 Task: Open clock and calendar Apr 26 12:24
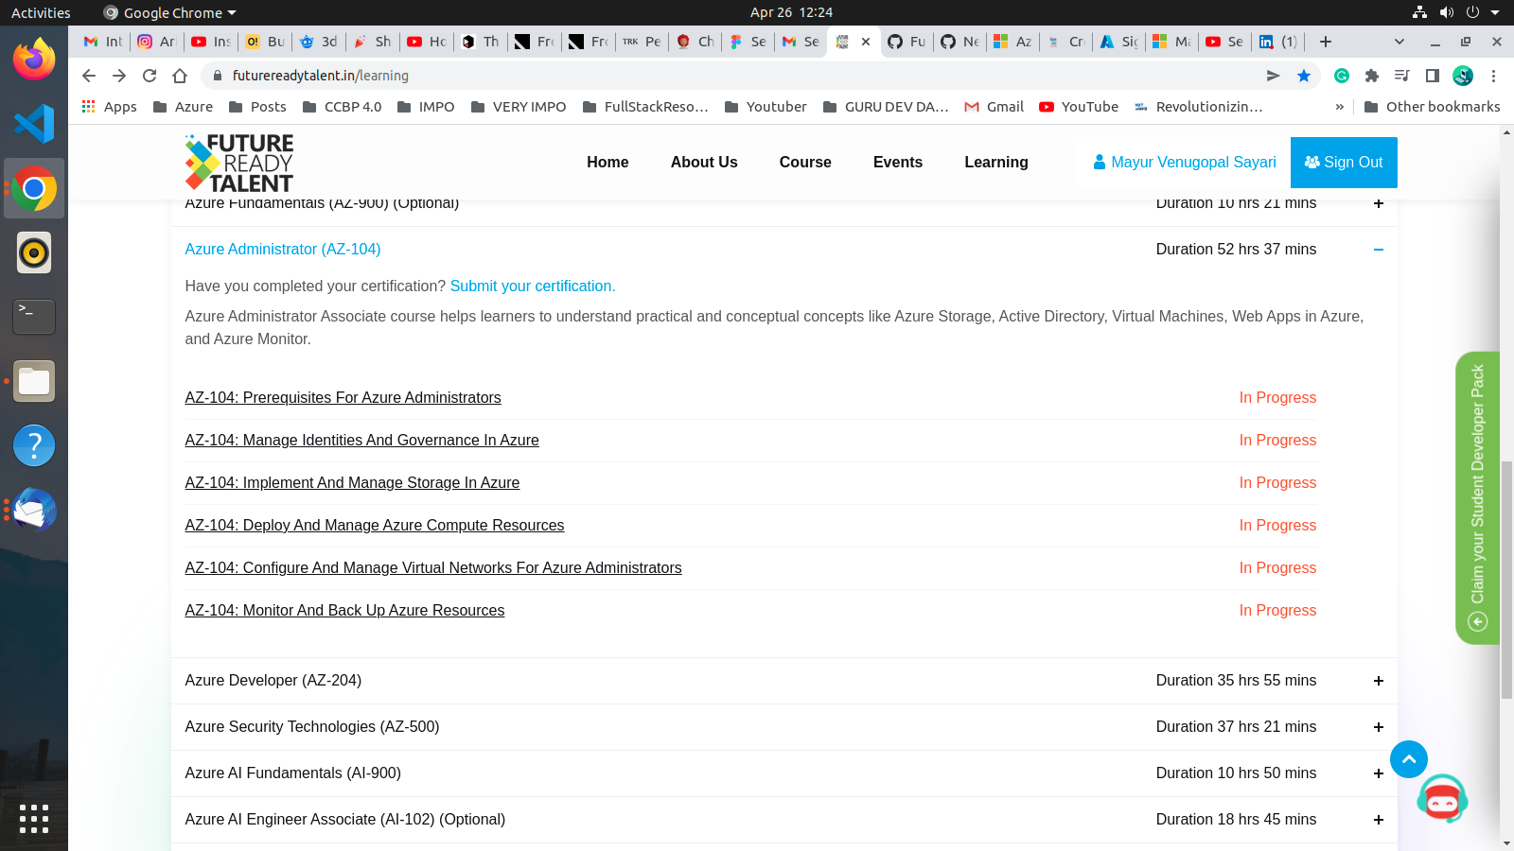[x=791, y=12]
